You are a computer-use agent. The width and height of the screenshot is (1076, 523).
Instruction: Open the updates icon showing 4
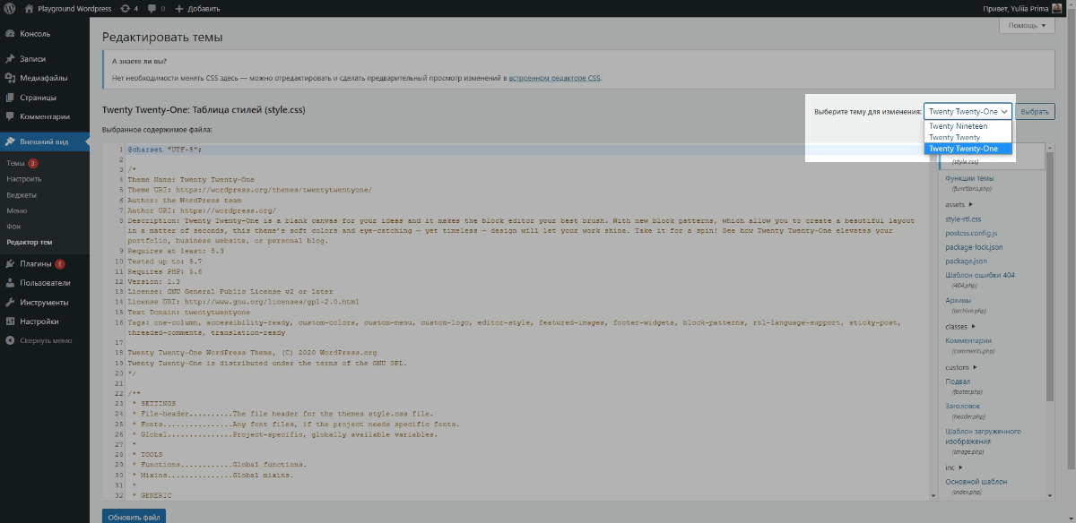124,8
